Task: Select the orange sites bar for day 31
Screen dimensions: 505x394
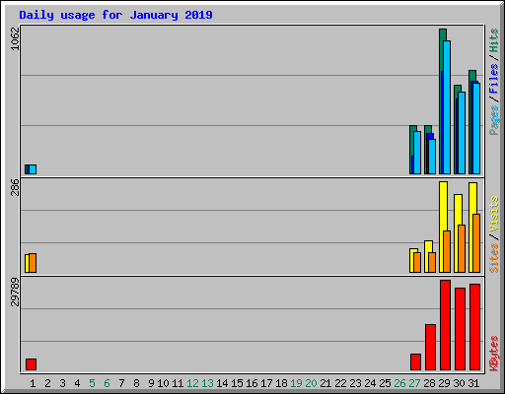Action: click(476, 243)
